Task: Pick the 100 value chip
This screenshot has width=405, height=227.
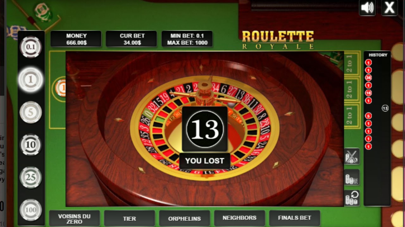Action: (x=31, y=210)
